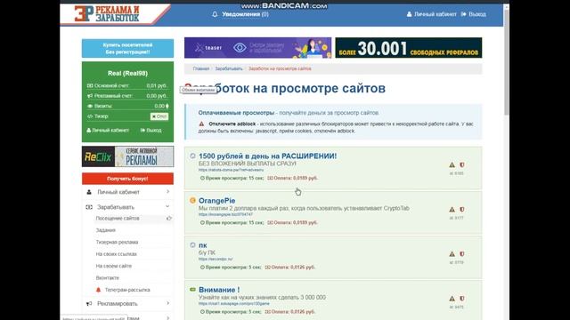Click the round icon left of пк title
The image size is (570, 320).
pos(192,245)
